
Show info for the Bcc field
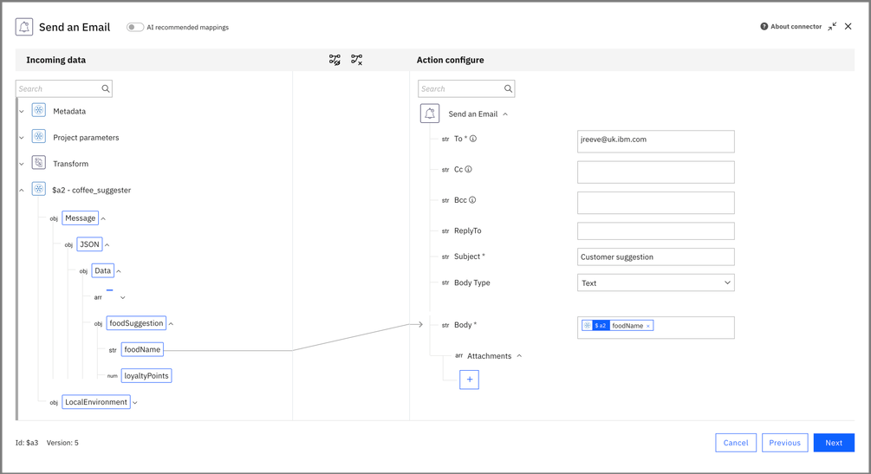[x=472, y=200]
